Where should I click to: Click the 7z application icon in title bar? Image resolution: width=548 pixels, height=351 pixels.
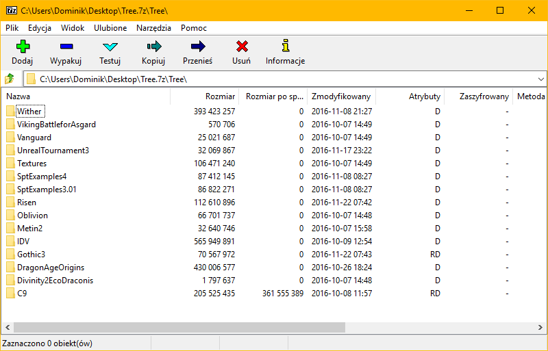[10, 10]
